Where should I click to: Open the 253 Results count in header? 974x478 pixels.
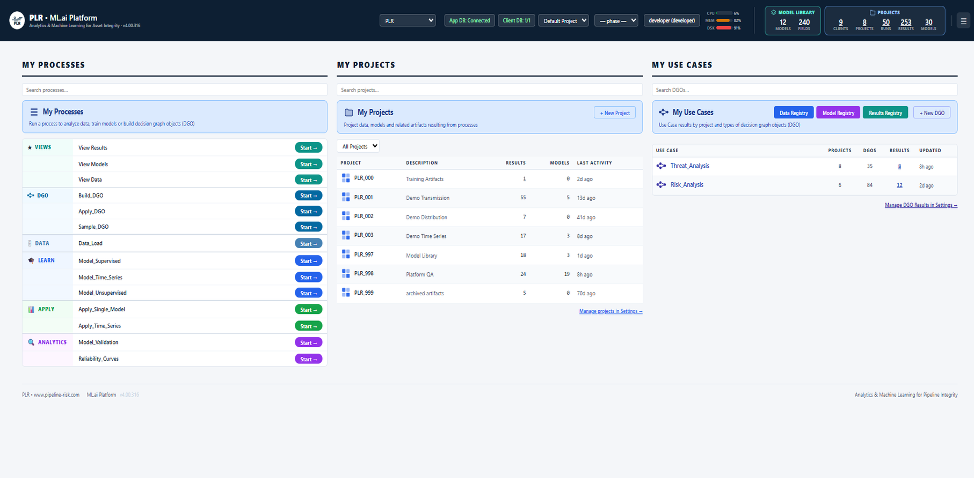906,22
